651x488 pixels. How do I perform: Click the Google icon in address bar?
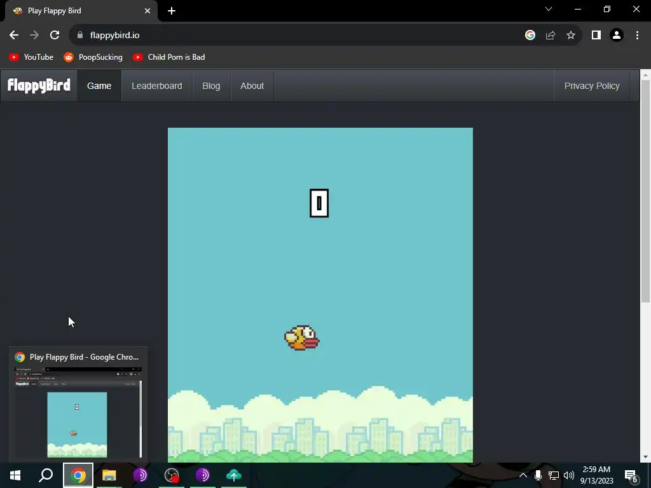click(x=530, y=36)
